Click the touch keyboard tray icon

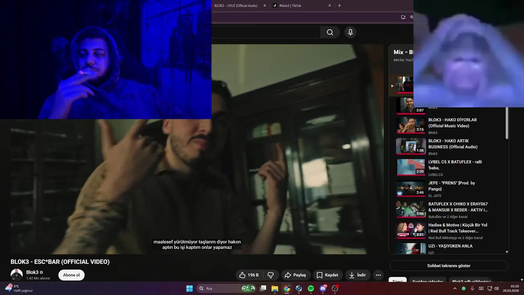pyautogui.click(x=481, y=288)
